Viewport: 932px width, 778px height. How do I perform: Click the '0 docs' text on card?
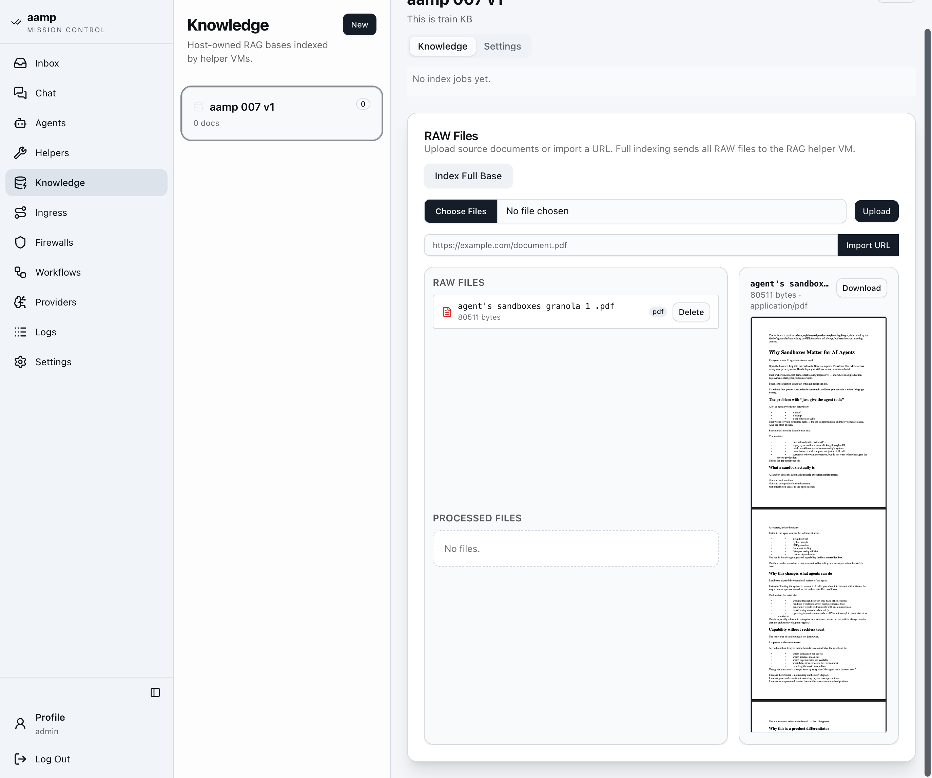click(x=206, y=123)
